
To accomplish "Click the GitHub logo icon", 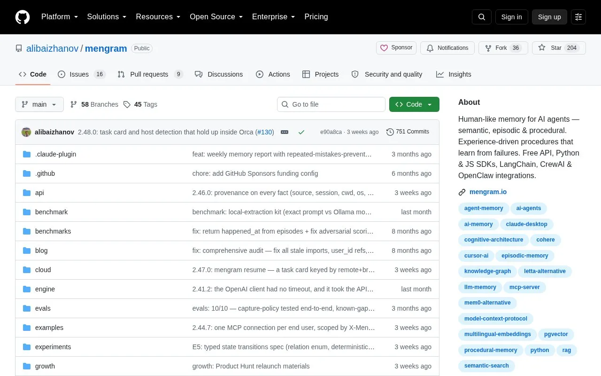I will [x=23, y=17].
